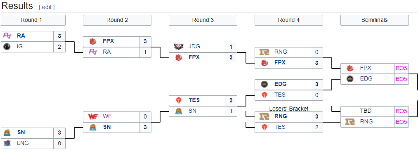Click the Round 3 column header

pos(203,20)
